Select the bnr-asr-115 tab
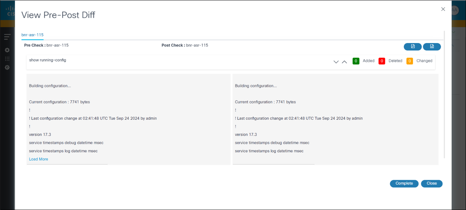The image size is (466, 210). coord(32,35)
